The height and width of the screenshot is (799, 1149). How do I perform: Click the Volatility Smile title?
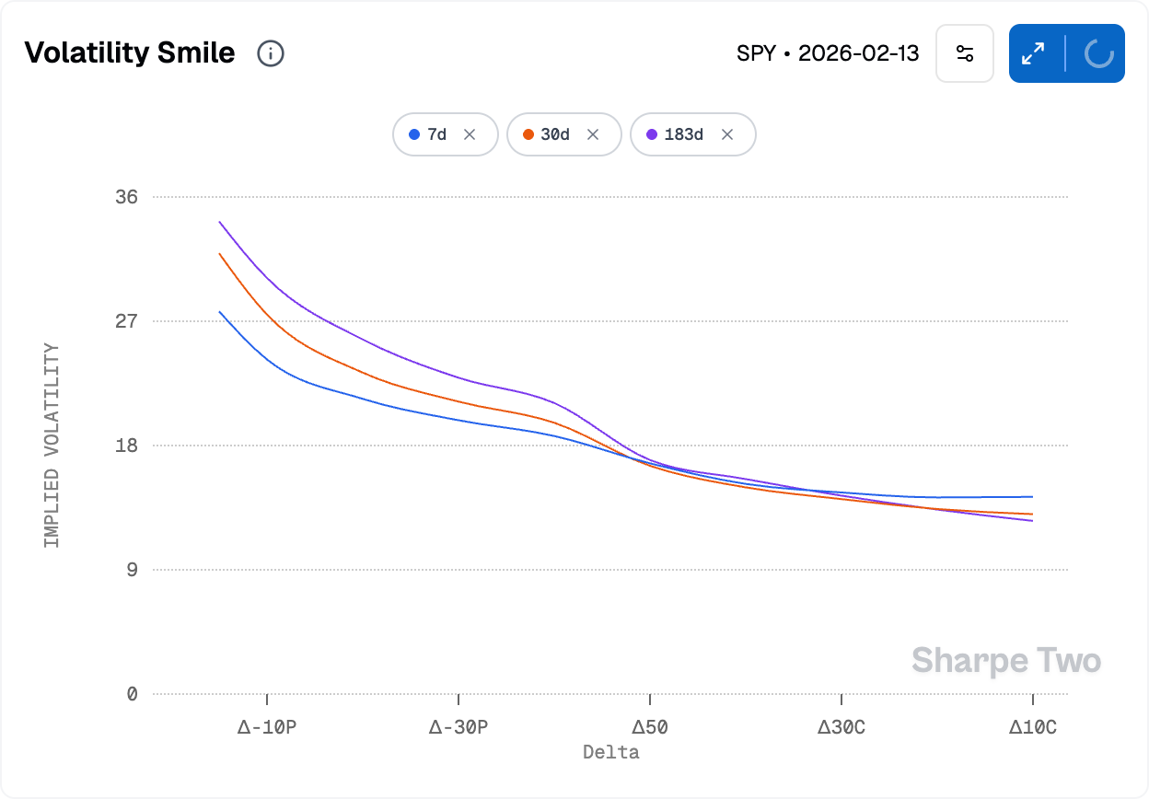click(129, 52)
